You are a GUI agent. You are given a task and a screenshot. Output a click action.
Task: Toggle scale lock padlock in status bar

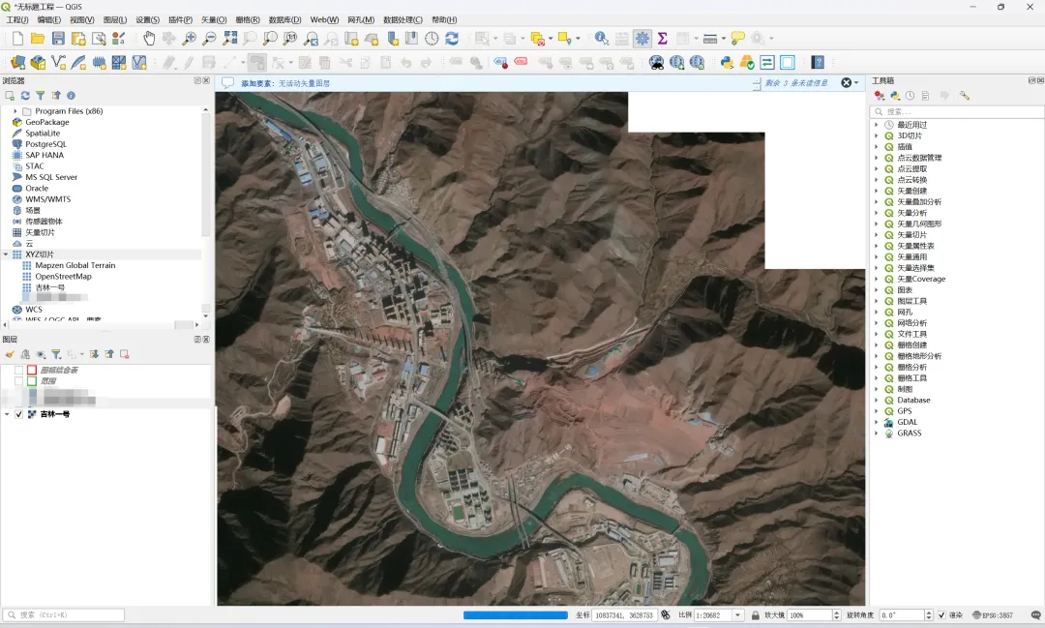(755, 615)
